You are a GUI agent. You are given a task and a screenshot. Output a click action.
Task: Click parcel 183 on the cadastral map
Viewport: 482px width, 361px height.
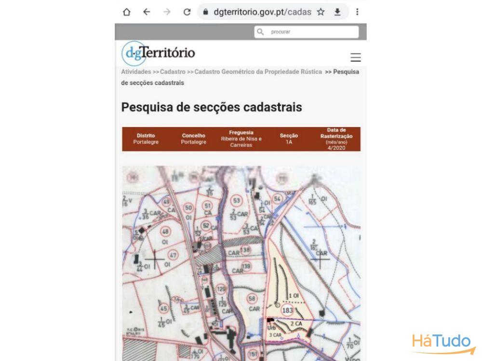(288, 310)
